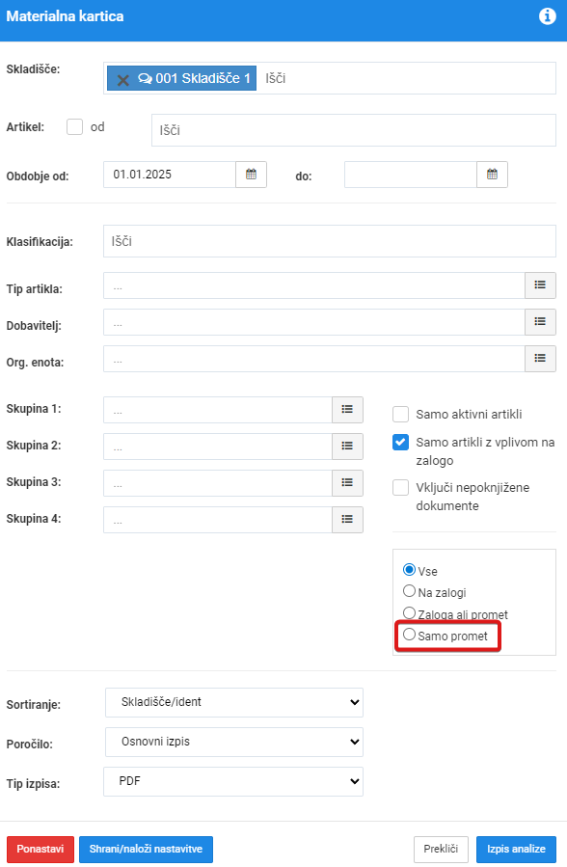This screenshot has width=567, height=867.
Task: Uncheck Samo artikli z vplivom na zalogo
Action: click(400, 443)
